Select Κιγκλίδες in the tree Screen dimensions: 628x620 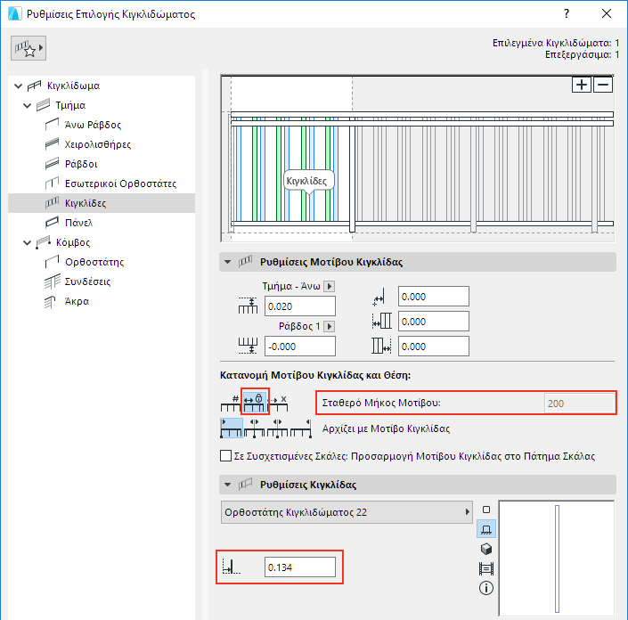(102, 203)
